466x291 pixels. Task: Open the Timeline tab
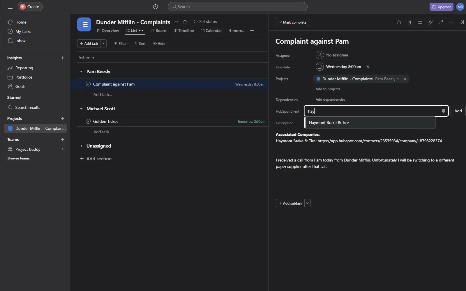(183, 31)
